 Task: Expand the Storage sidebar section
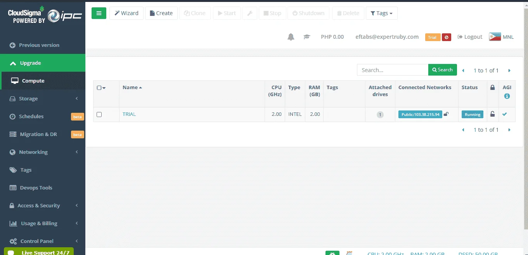pos(43,98)
